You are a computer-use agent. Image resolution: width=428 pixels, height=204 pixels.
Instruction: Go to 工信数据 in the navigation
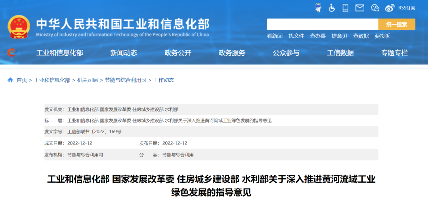pyautogui.click(x=340, y=53)
